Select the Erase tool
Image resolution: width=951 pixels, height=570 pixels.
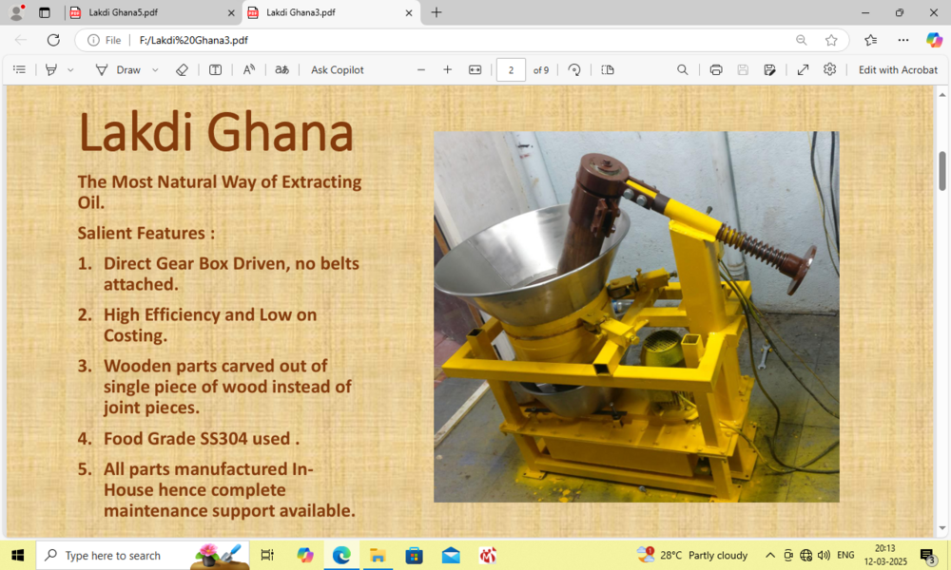pos(182,69)
